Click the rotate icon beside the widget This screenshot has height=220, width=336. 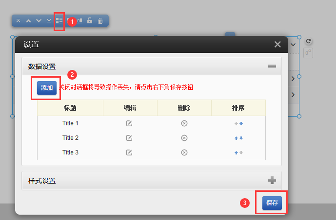[308, 42]
